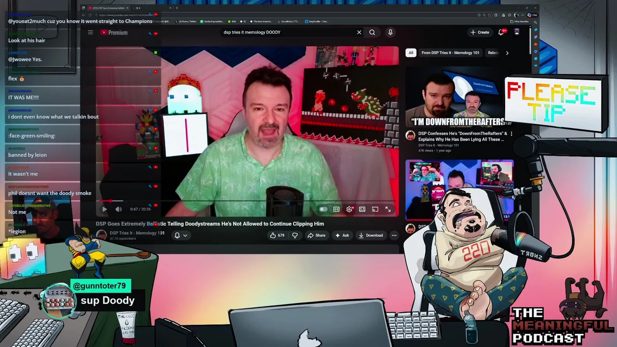The height and width of the screenshot is (347, 617).
Task: Show more filter chips with right arrow
Action: pyautogui.click(x=507, y=53)
